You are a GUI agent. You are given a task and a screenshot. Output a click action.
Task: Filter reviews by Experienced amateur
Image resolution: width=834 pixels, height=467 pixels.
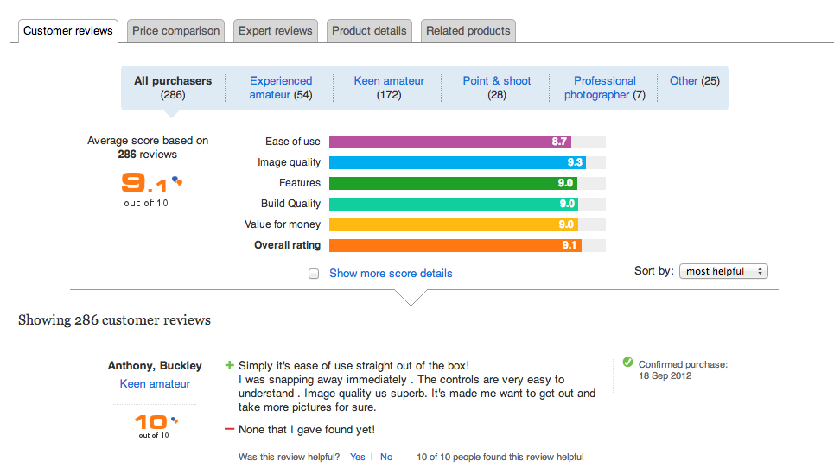click(x=281, y=87)
